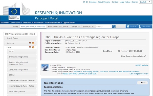Click Research & Innovation breadcrumb
153x96 pixels.
[33, 23]
